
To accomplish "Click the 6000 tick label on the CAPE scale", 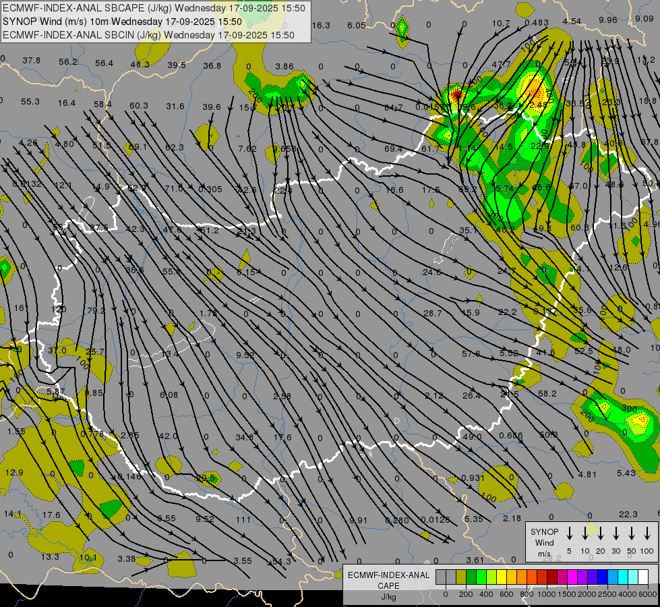I will (649, 594).
